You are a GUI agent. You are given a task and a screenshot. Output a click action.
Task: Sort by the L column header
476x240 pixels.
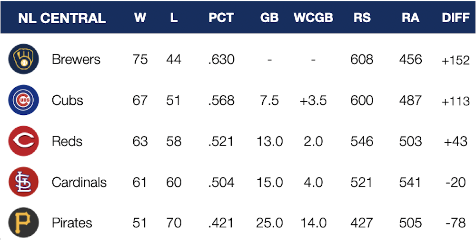[174, 18]
